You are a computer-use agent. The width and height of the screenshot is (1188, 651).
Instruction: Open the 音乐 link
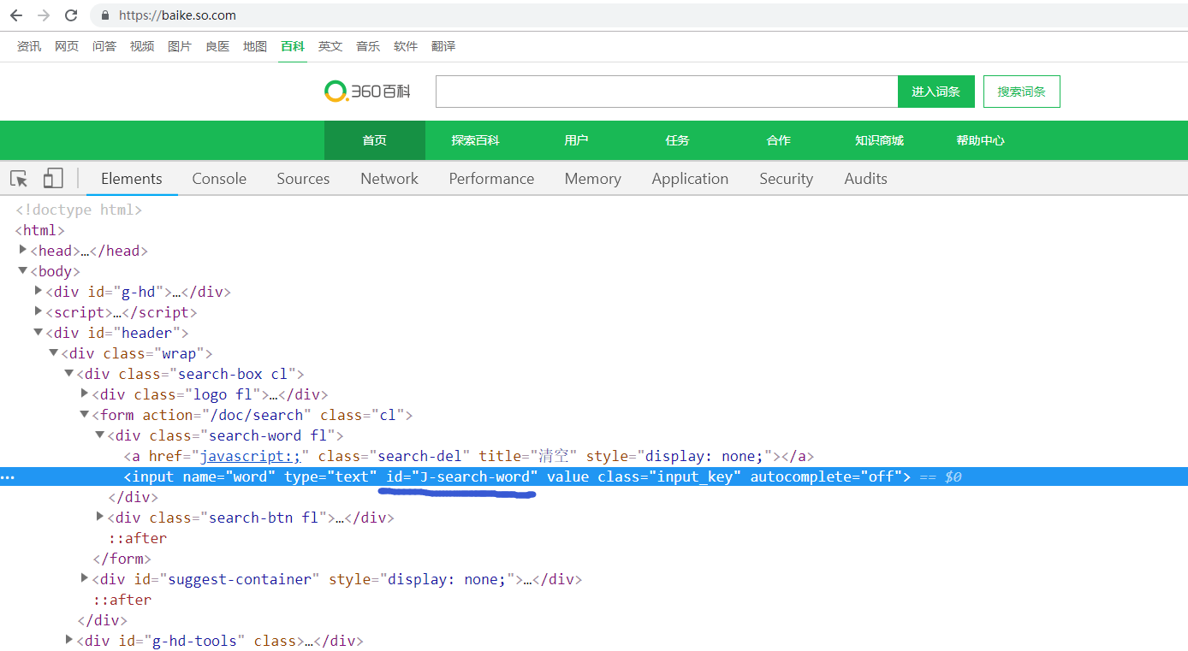[x=368, y=46]
